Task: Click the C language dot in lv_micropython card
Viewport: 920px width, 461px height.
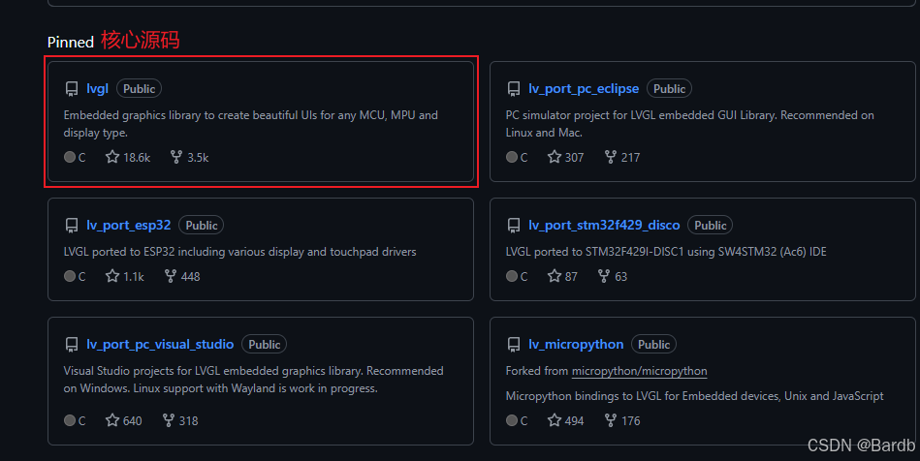Action: point(512,420)
